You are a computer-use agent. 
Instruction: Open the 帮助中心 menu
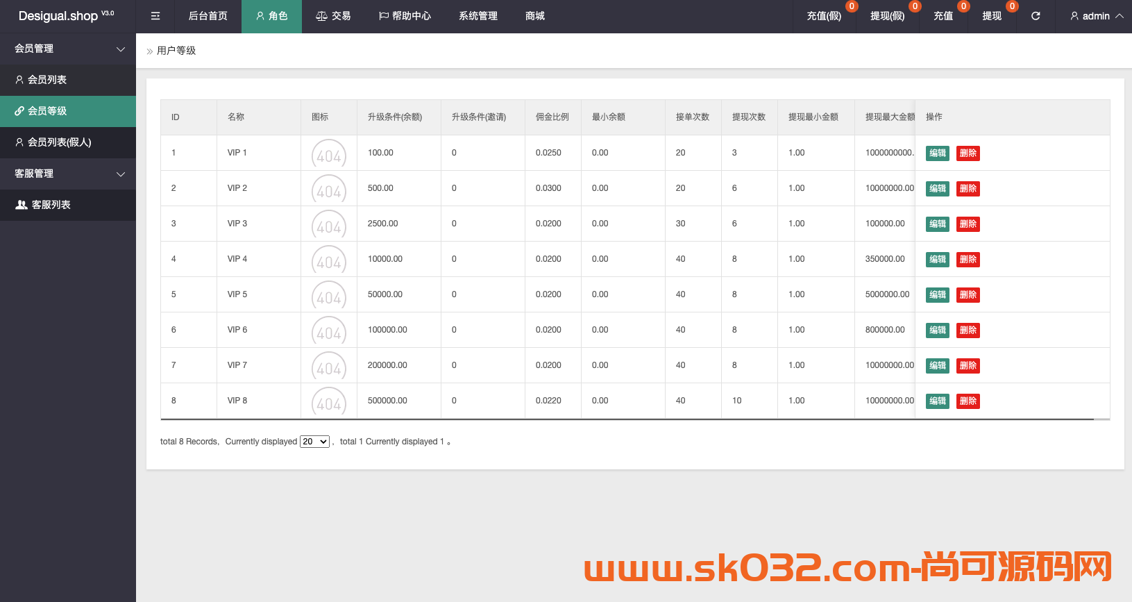coord(405,16)
